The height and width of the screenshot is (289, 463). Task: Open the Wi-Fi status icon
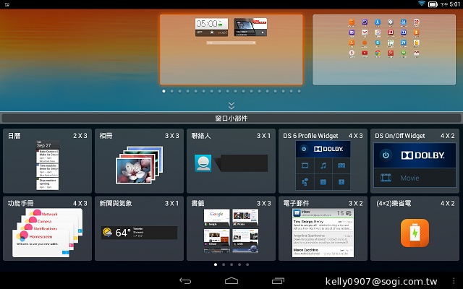point(422,4)
